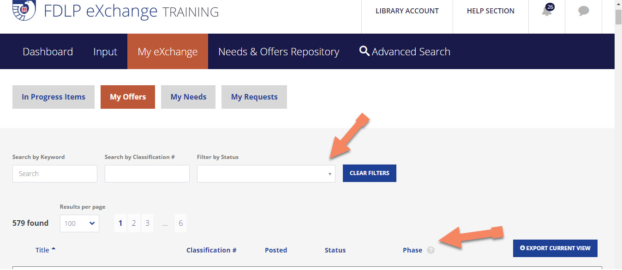Sort by the Posted column header

(x=276, y=250)
